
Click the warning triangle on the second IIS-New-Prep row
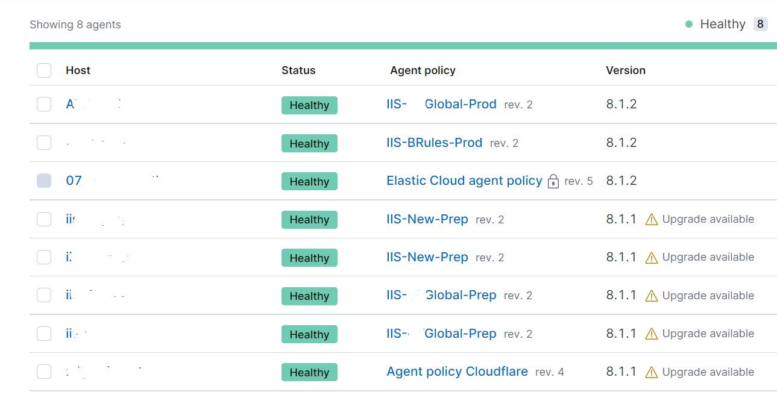pos(651,258)
